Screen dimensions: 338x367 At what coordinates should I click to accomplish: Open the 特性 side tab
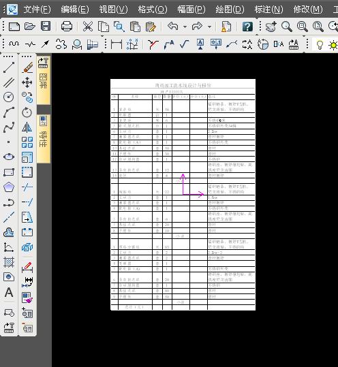pos(44,138)
